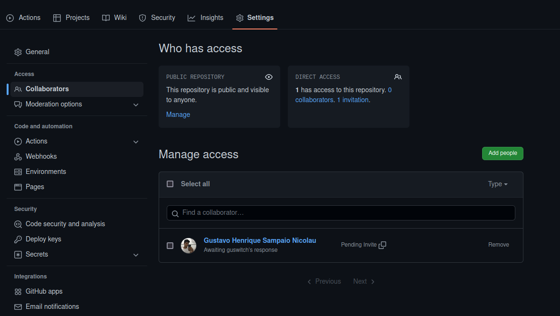Click "Awaiting guswitch's response" text
Viewport: 560px width, 316px height.
pos(240,250)
